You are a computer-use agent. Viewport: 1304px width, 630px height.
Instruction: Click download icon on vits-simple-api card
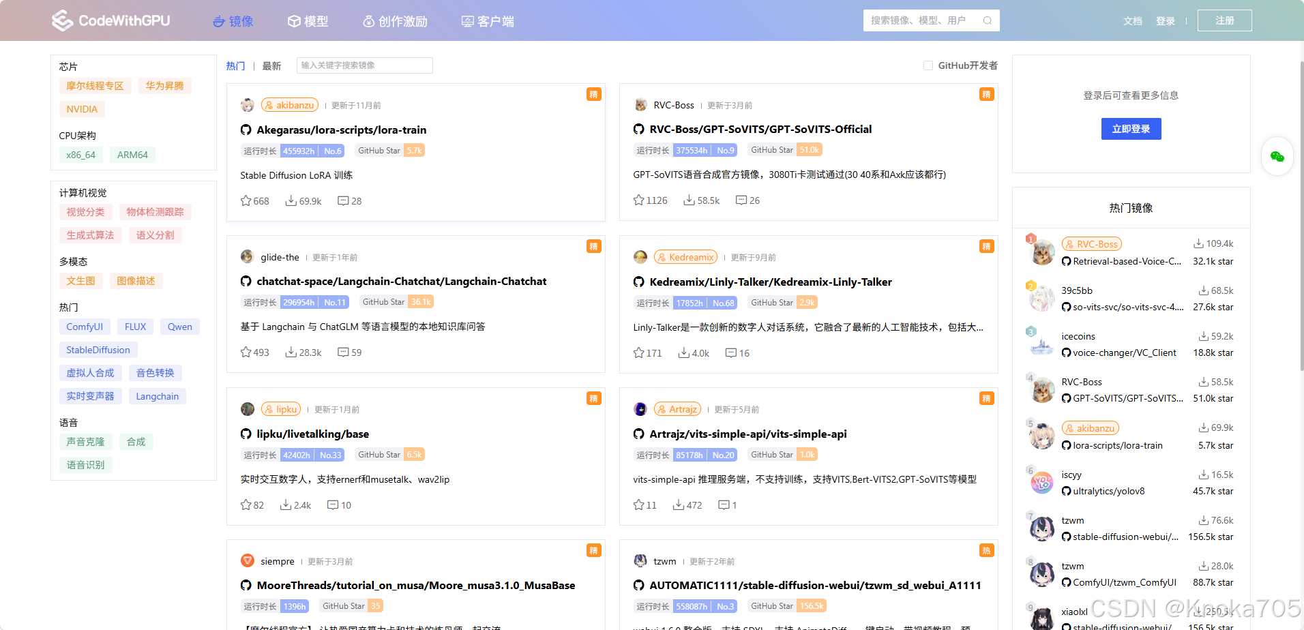coord(678,505)
